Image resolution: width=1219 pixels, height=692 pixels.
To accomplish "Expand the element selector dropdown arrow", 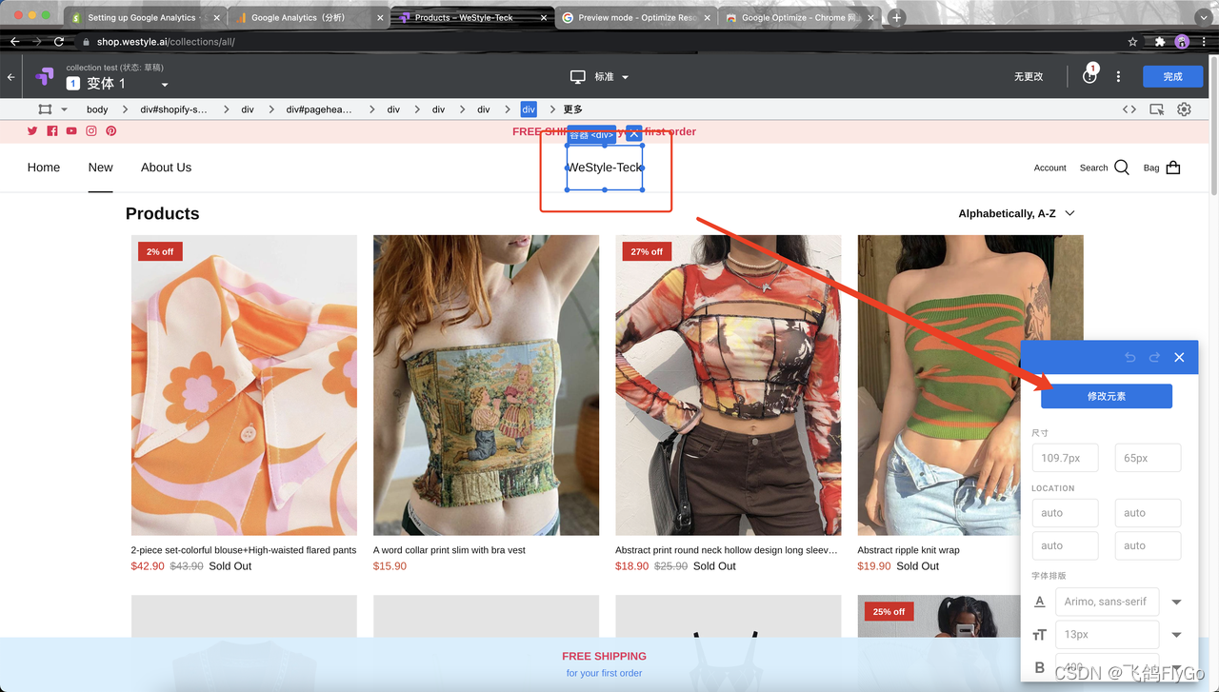I will click(x=65, y=109).
